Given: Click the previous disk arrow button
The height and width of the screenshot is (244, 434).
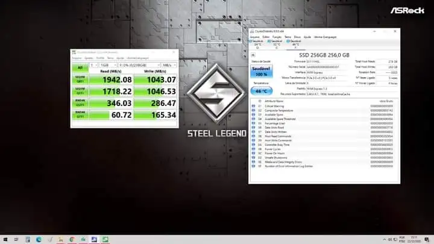Looking at the screenshot, I should [x=253, y=55].
